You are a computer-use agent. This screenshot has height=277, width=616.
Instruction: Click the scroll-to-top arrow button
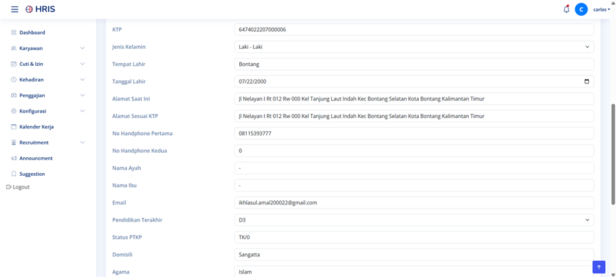599,267
